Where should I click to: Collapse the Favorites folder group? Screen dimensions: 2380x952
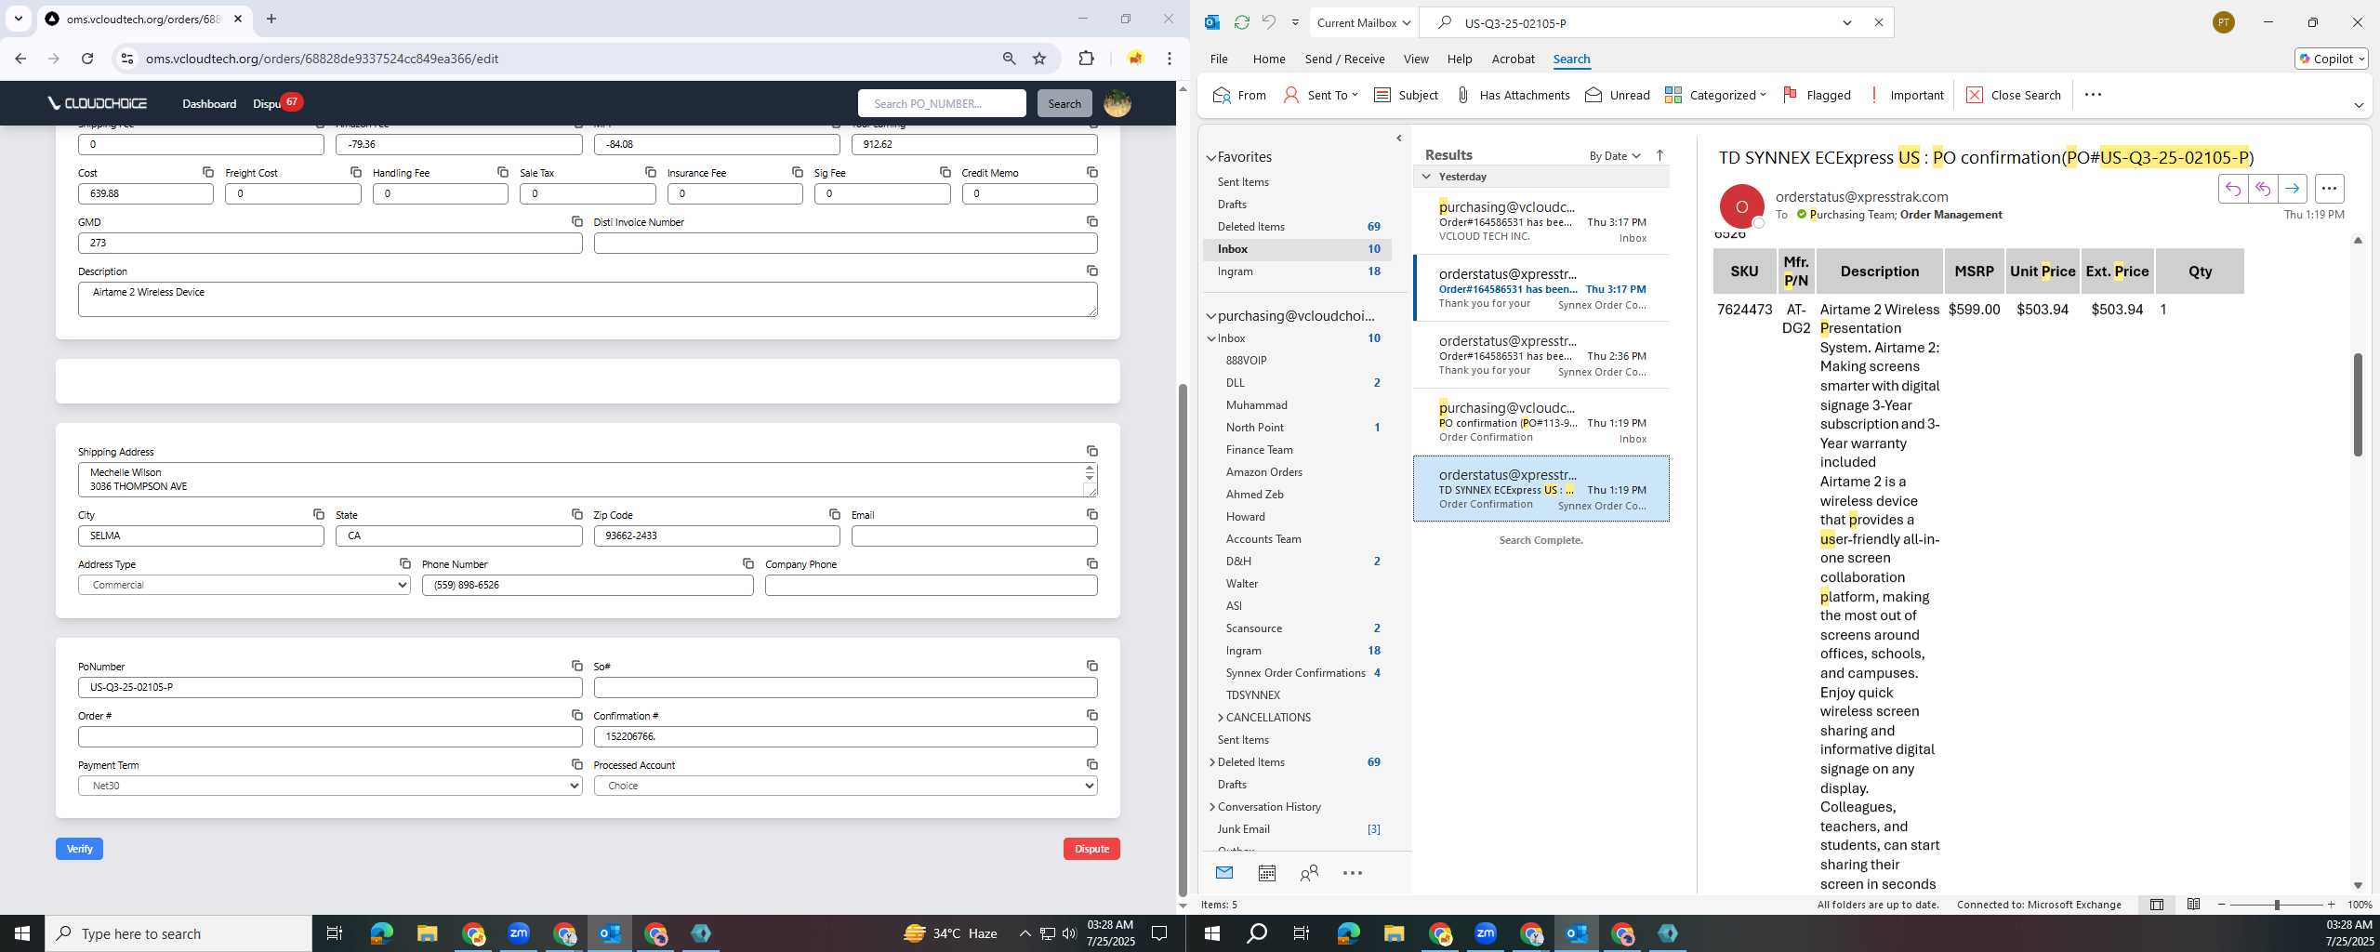pos(1211,157)
